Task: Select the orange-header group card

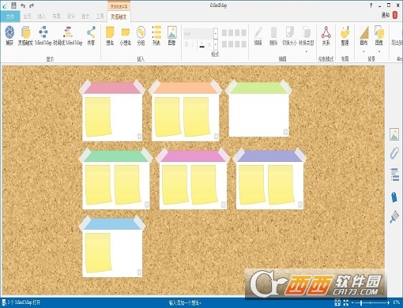Action: (x=185, y=111)
